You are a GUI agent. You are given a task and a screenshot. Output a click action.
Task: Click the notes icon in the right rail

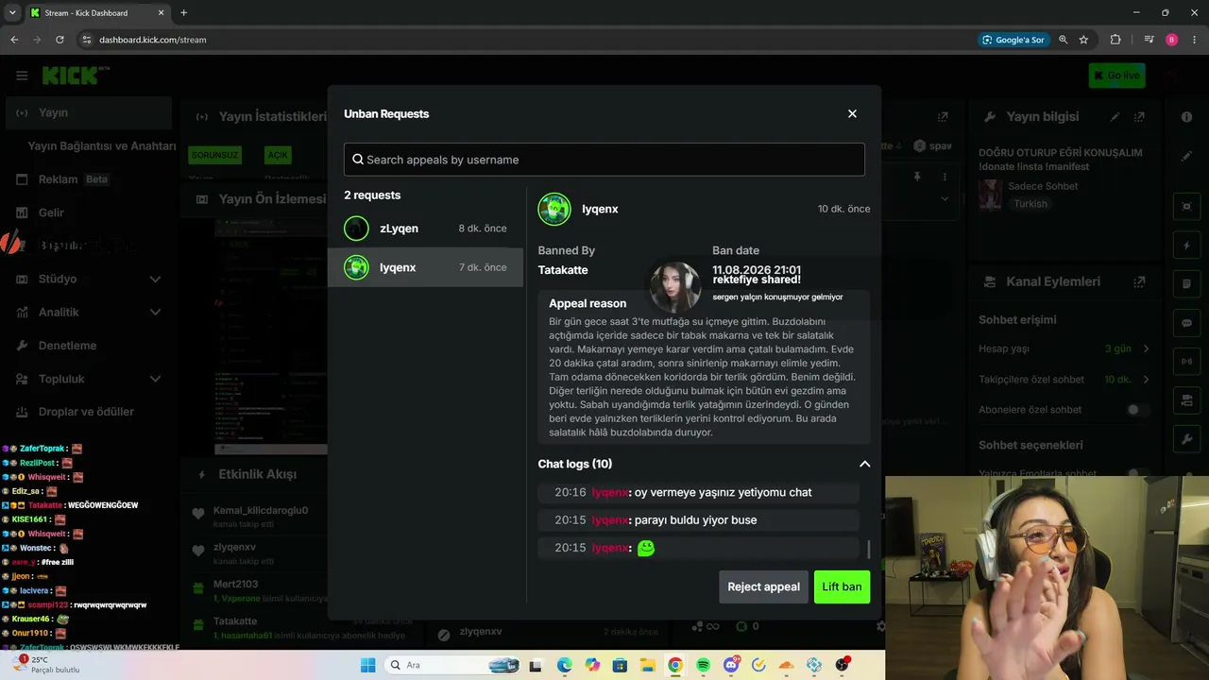tap(1187, 284)
